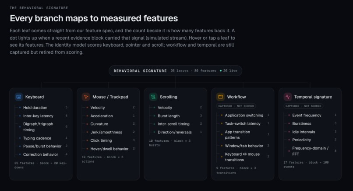
Task: Click the green live dot beside '26 live'
Action: click(221, 71)
